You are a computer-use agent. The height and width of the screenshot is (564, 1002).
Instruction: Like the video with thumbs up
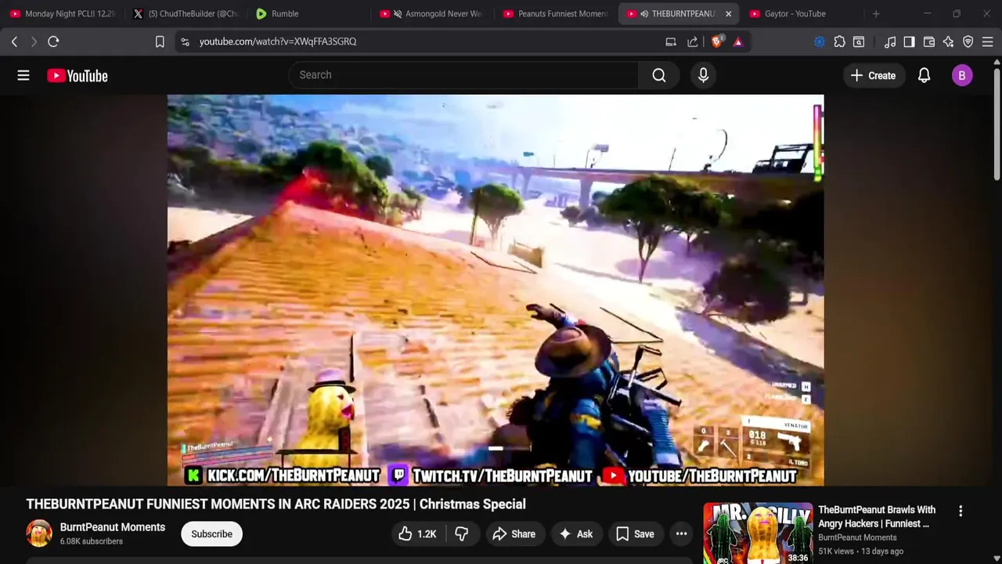(x=416, y=534)
